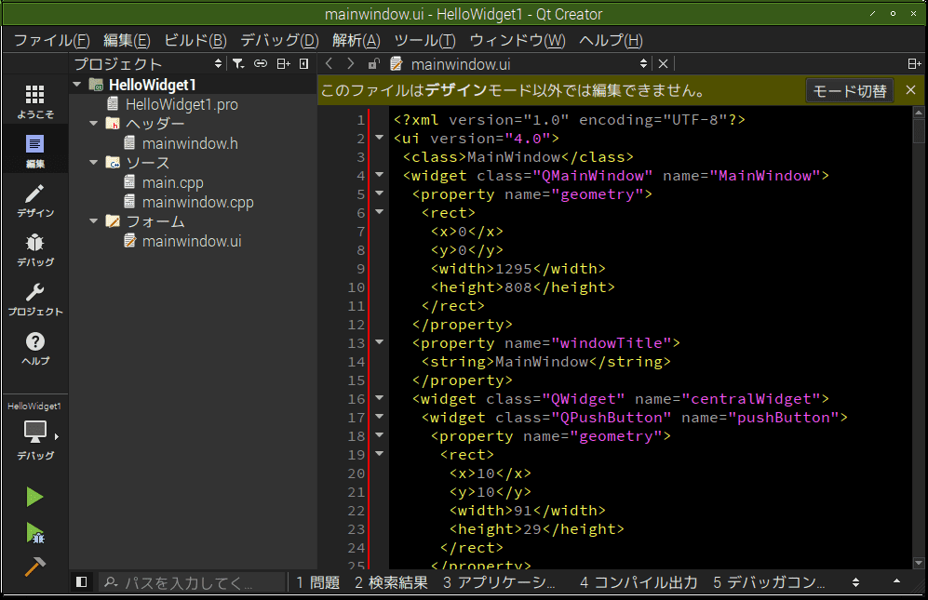This screenshot has height=600, width=928.
Task: Run the project with green play button
Action: 34,497
